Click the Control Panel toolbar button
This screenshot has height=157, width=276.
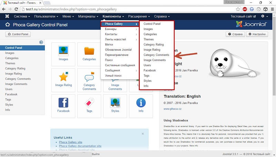pos(18,34)
